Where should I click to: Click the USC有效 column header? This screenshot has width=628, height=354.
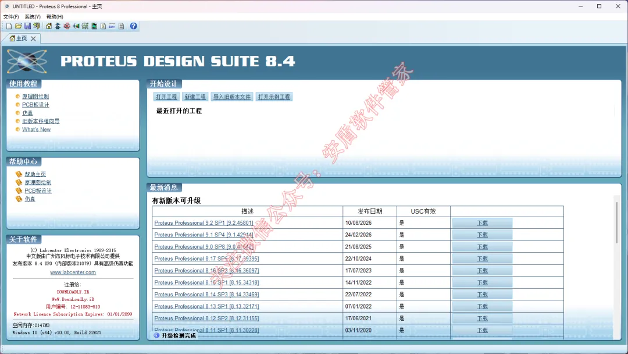(423, 211)
